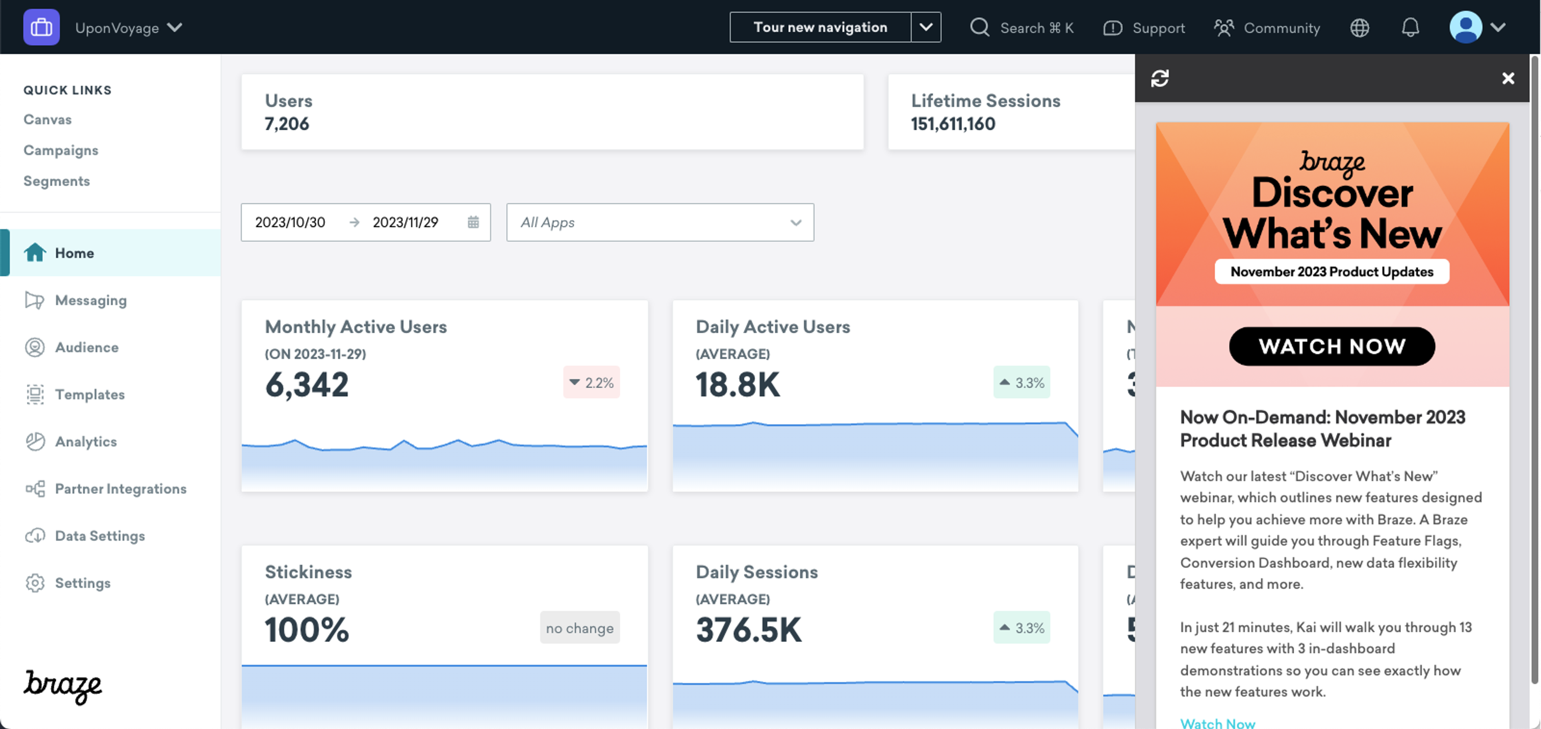This screenshot has width=1541, height=729.
Task: Click the Discover What's New banner thumbnail
Action: [x=1332, y=215]
